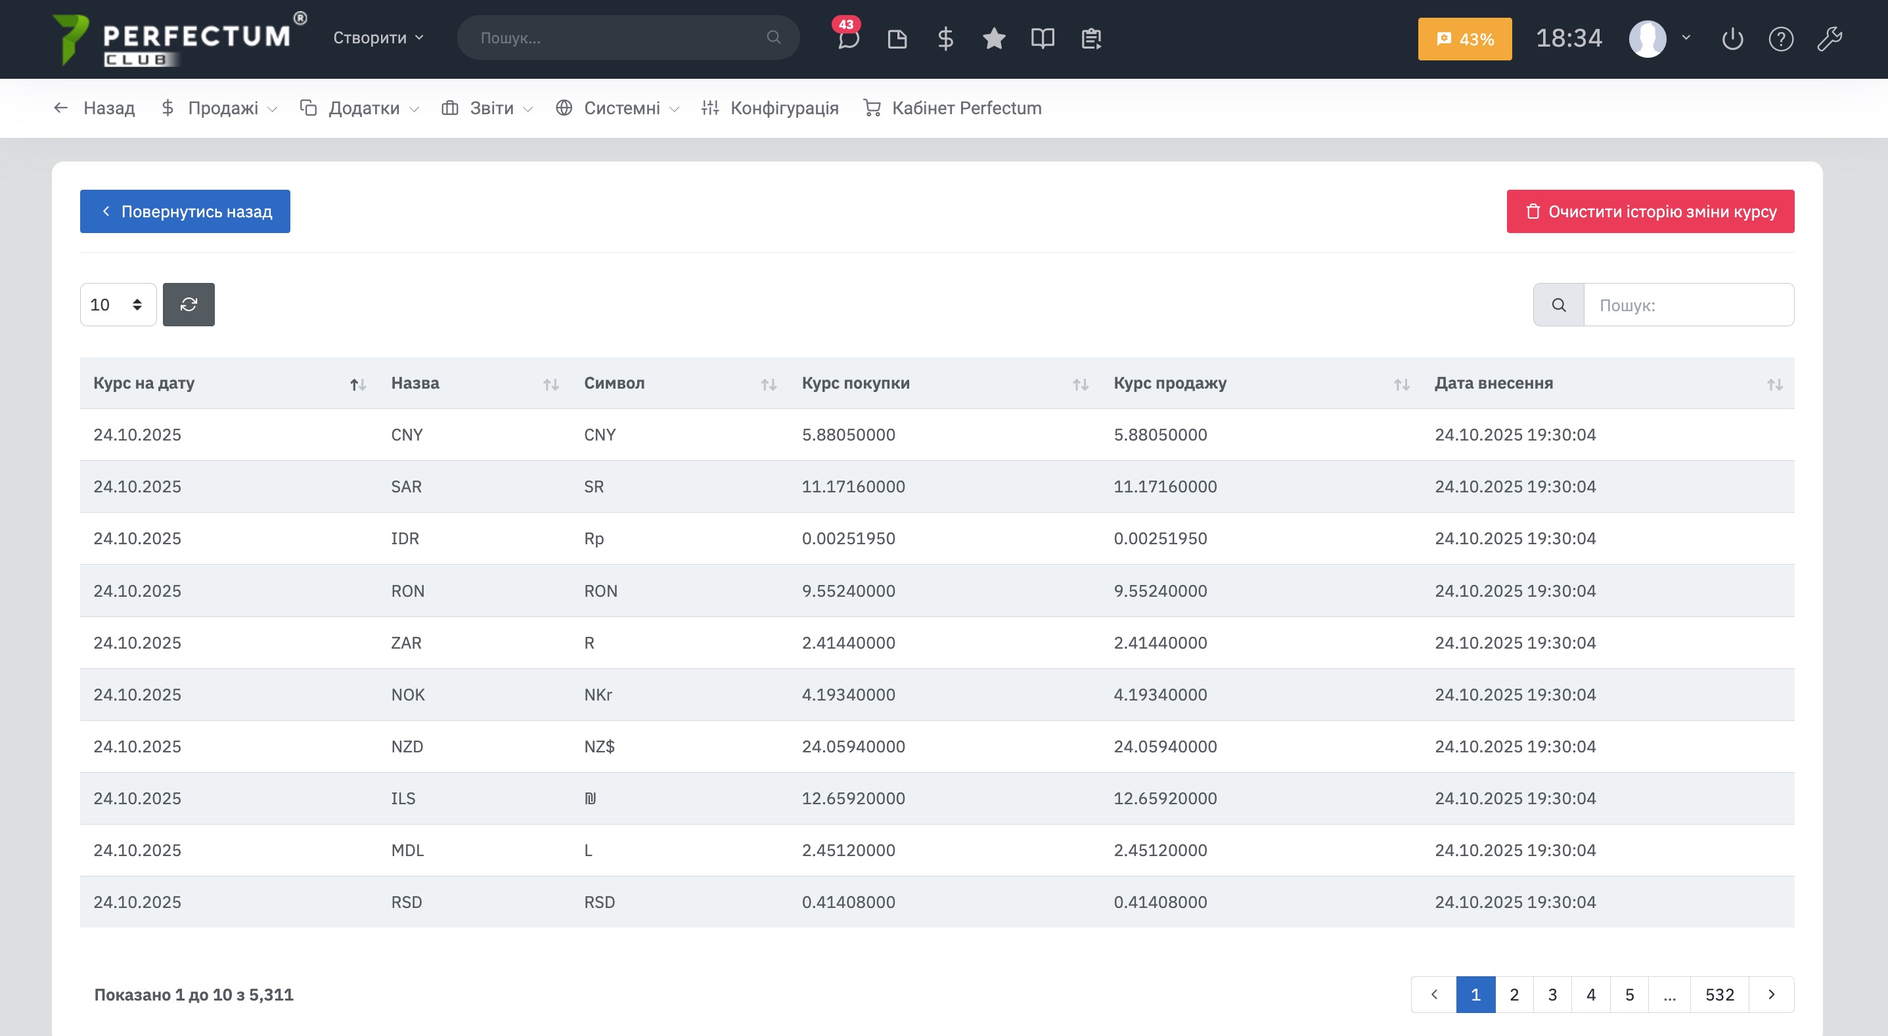Image resolution: width=1888 pixels, height=1036 pixels.
Task: Sort table by Курс покупки column
Action: pyautogui.click(x=943, y=383)
